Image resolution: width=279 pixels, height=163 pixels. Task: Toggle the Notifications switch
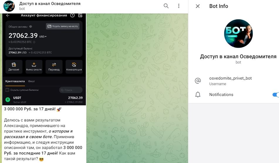coord(275,95)
